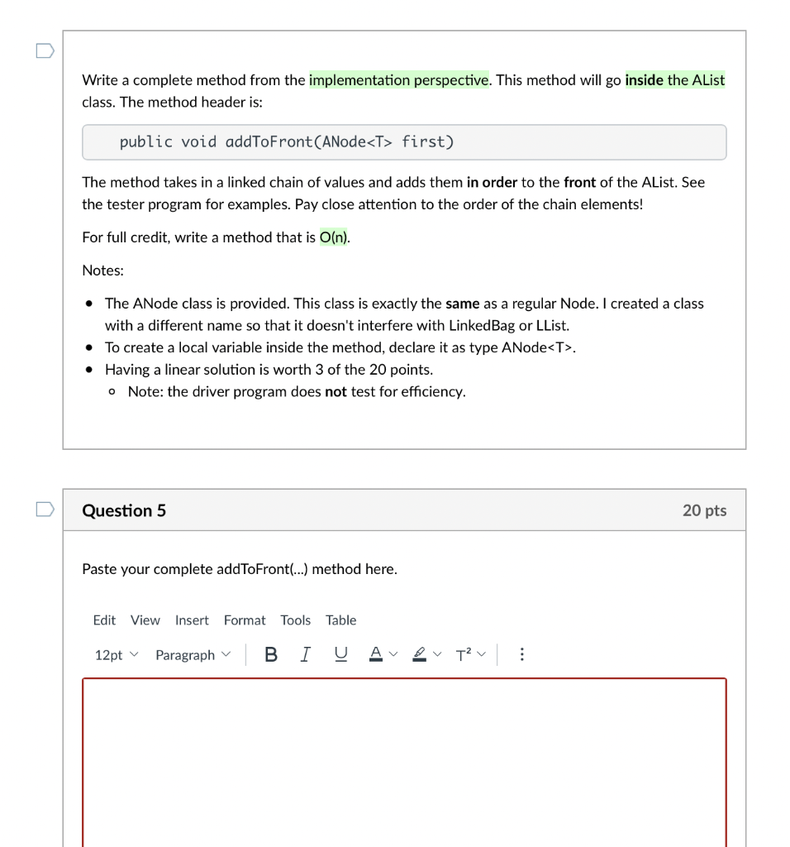
Task: Expand the superscript options dropdown arrow
Action: 481,654
